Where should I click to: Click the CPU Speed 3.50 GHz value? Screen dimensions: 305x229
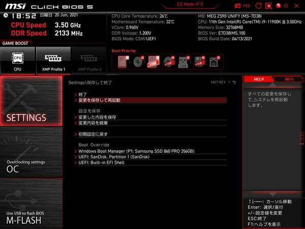pyautogui.click(x=68, y=25)
